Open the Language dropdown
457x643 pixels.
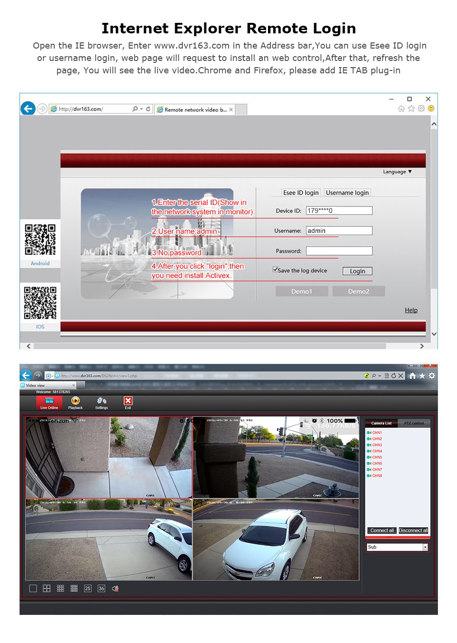coord(397,172)
